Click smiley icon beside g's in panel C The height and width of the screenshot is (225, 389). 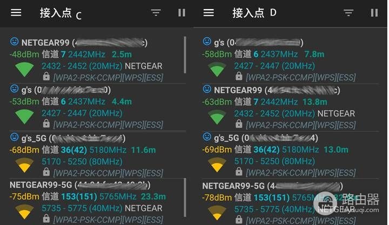coord(14,88)
